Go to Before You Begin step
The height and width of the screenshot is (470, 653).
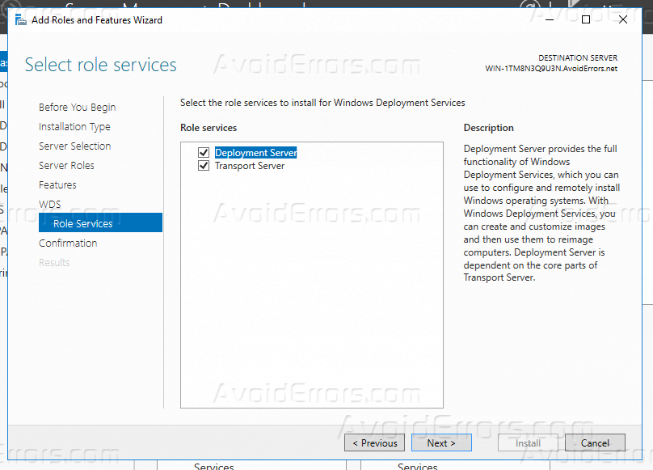[77, 108]
